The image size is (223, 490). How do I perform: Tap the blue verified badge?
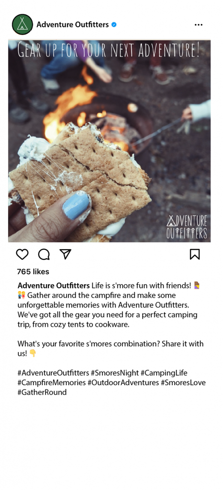click(114, 24)
